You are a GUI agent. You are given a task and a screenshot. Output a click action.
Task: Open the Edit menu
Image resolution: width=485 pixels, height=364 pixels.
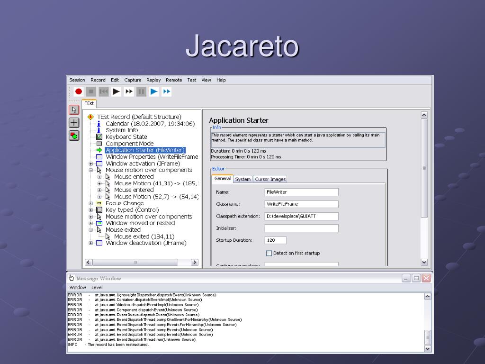115,80
